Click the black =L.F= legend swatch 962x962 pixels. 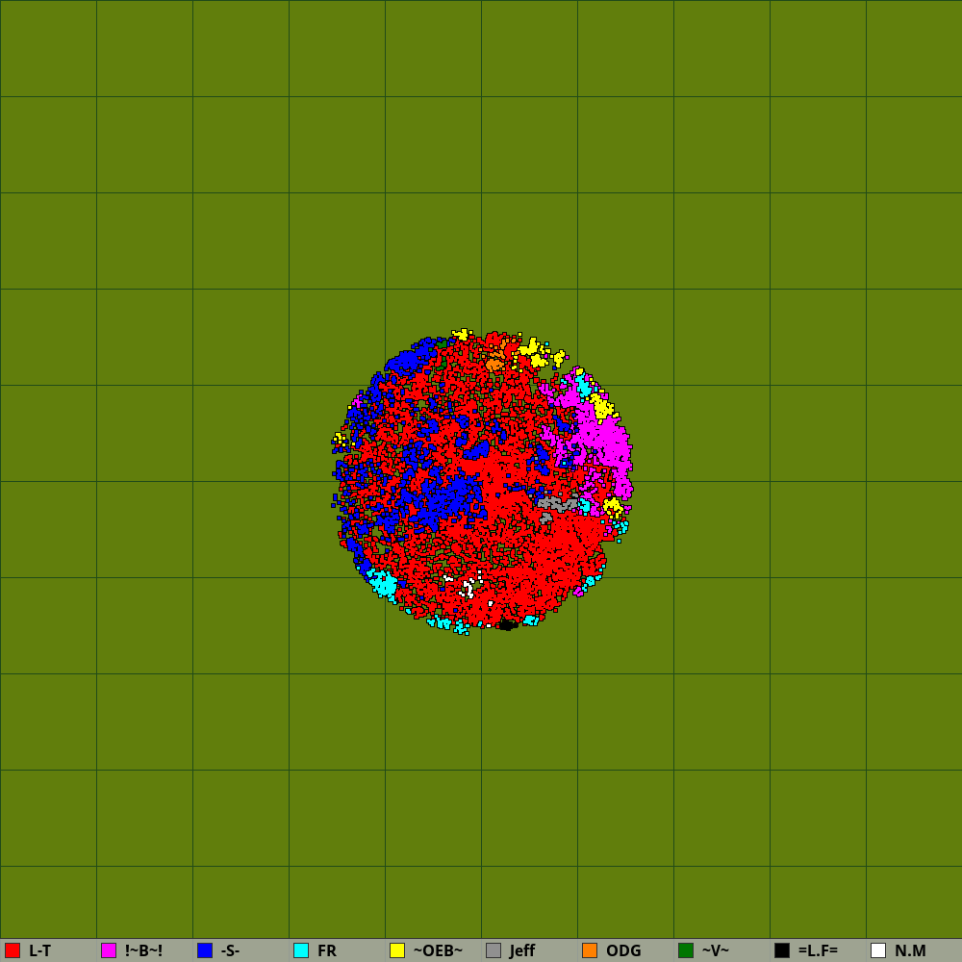(x=782, y=950)
